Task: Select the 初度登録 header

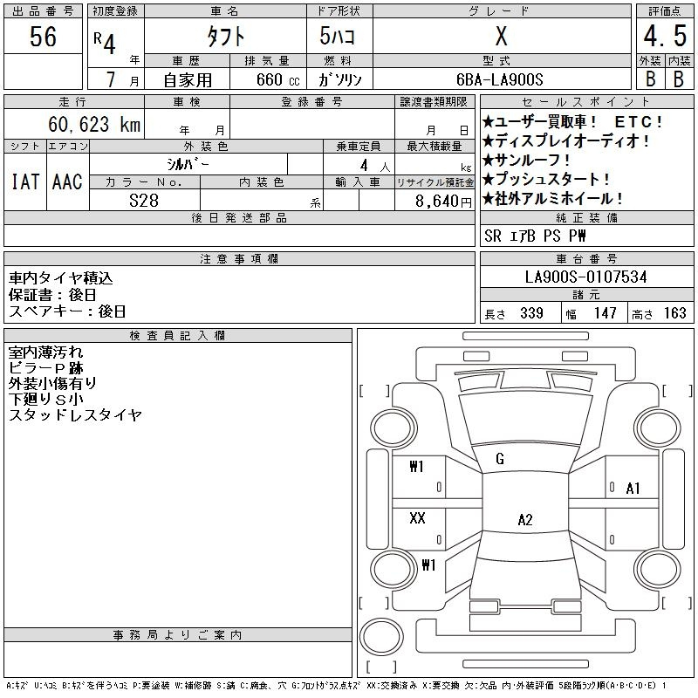Action: [x=115, y=11]
